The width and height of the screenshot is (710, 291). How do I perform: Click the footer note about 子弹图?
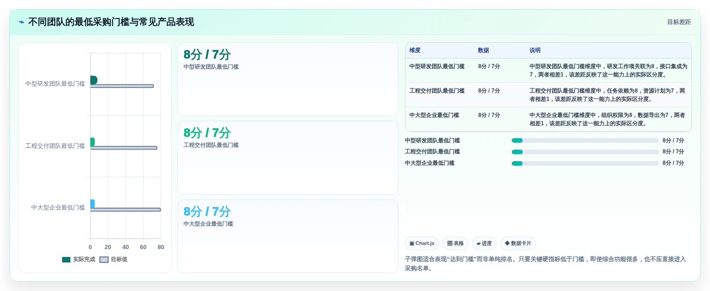pos(545,264)
